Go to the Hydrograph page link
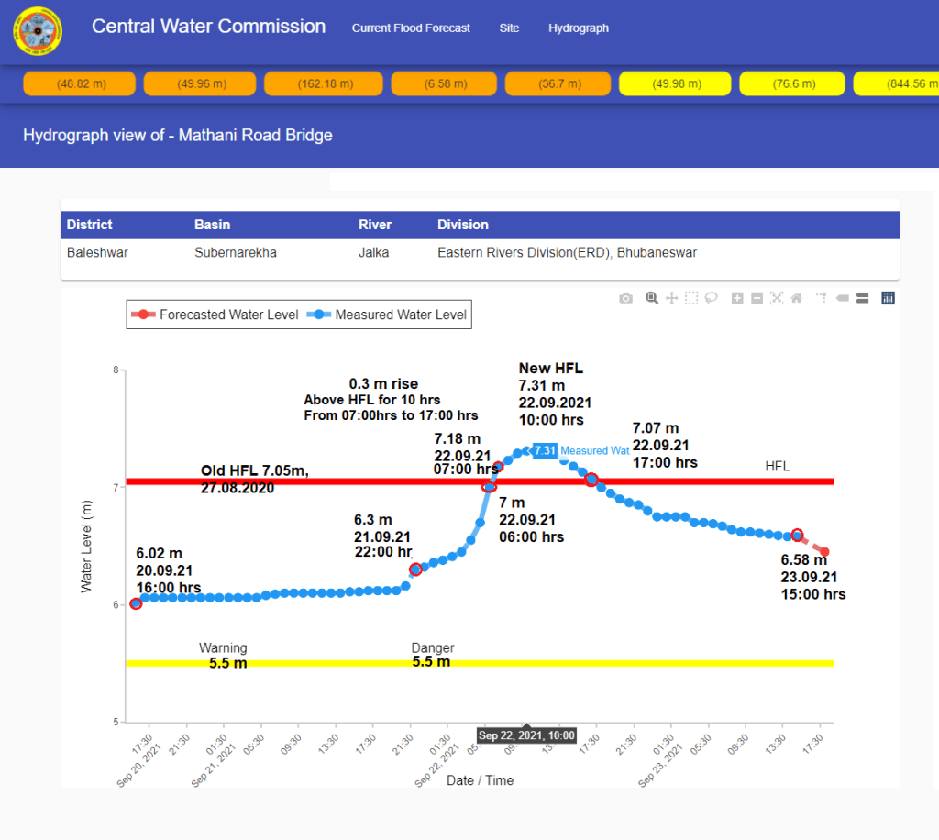 click(x=579, y=28)
